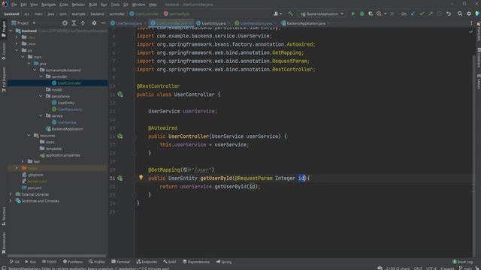Click the controller breadcrumb in navigation bar
481x270 pixels.
click(117, 13)
